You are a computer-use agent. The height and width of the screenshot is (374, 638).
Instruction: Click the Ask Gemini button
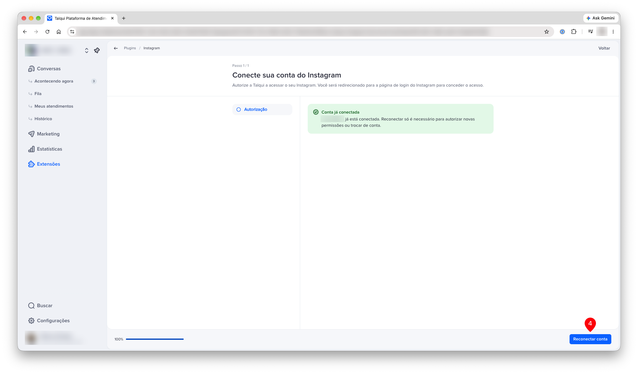click(x=600, y=18)
